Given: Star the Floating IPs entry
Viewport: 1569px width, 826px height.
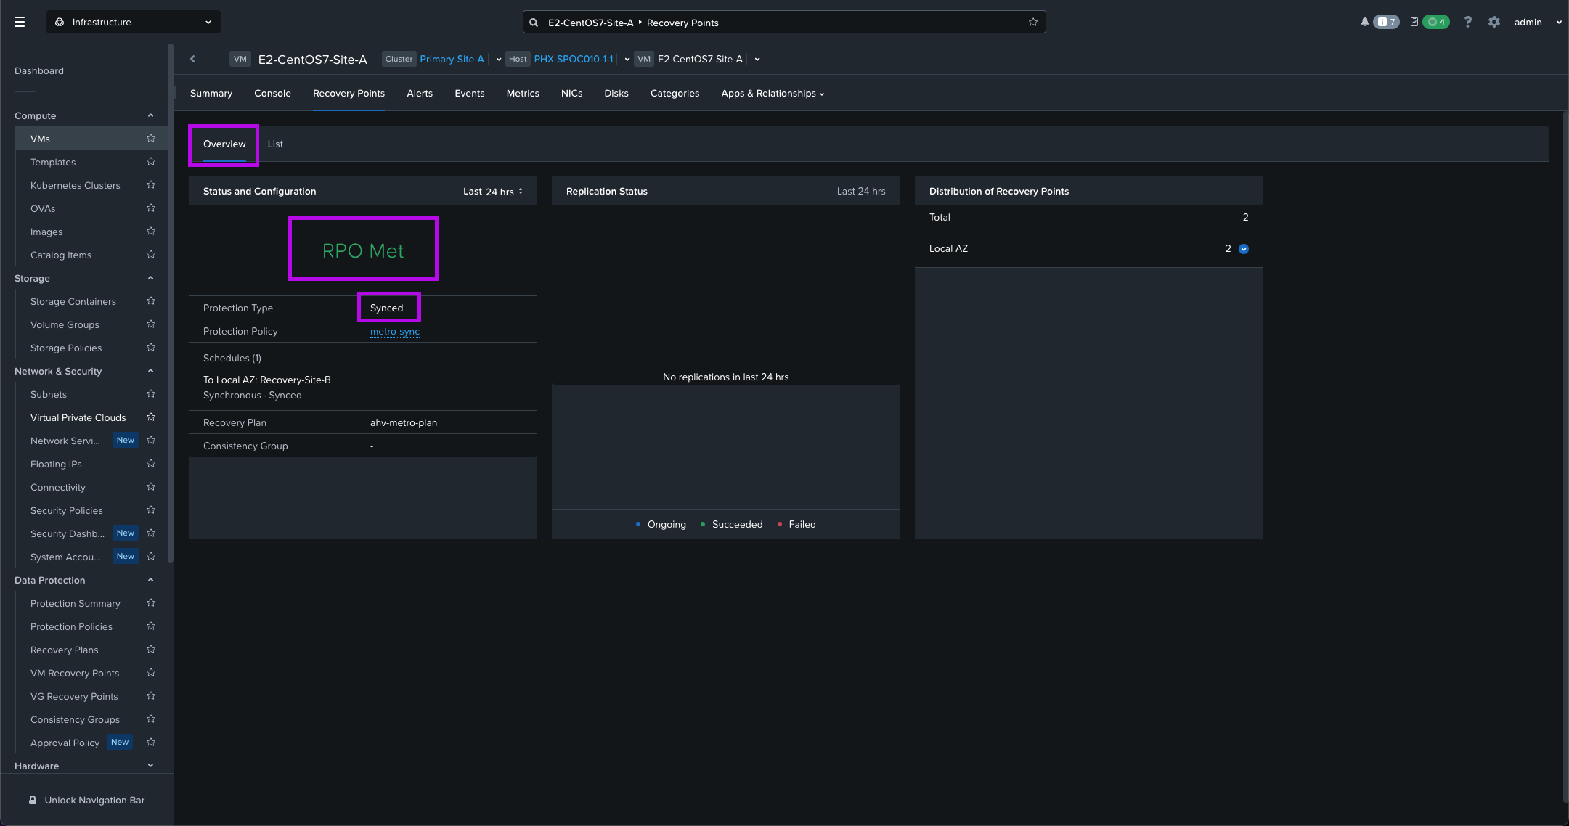Looking at the screenshot, I should point(151,464).
